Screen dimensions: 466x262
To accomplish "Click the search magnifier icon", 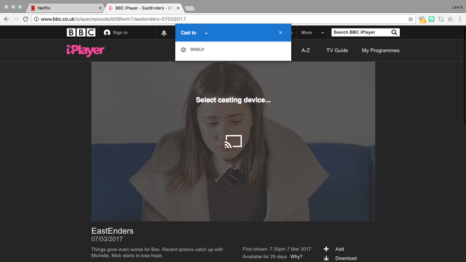I will [x=394, y=32].
